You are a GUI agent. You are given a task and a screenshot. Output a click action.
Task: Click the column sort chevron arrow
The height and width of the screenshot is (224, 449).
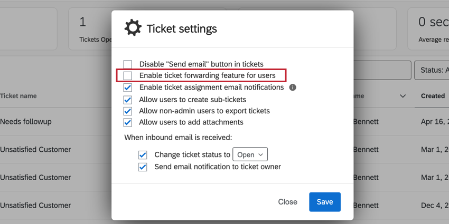(403, 96)
